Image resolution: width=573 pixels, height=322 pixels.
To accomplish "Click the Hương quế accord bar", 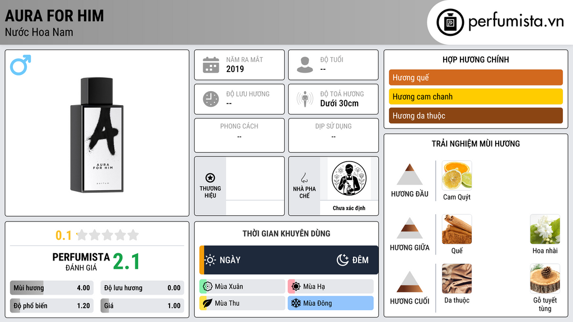I will tap(476, 77).
